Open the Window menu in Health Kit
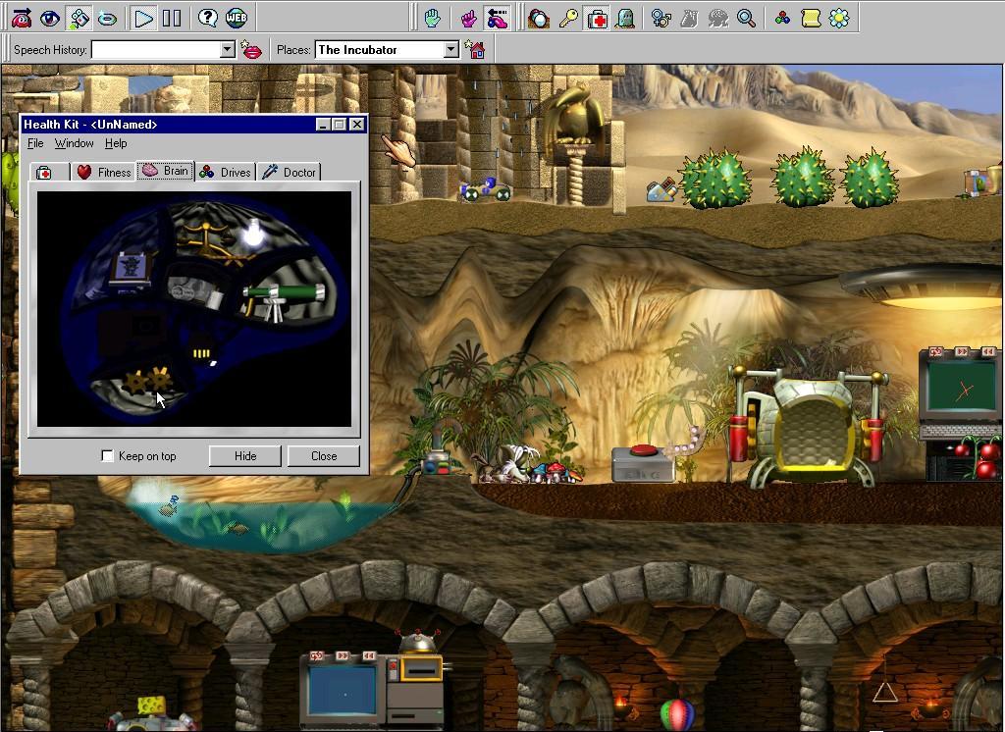The image size is (1005, 732). click(x=74, y=143)
